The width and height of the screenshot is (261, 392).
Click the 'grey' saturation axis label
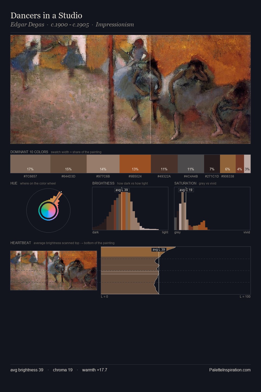[x=177, y=232]
